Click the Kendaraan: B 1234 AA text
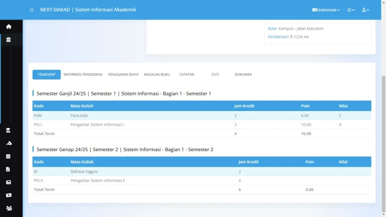This screenshot has height=217, width=386. pyautogui.click(x=288, y=37)
